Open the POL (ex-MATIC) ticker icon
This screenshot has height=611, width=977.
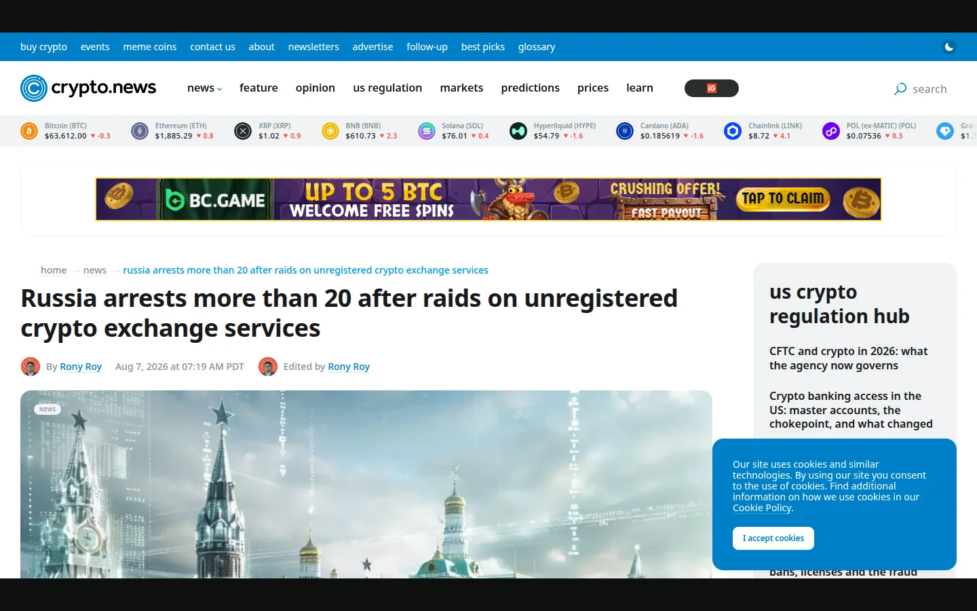[x=831, y=131]
